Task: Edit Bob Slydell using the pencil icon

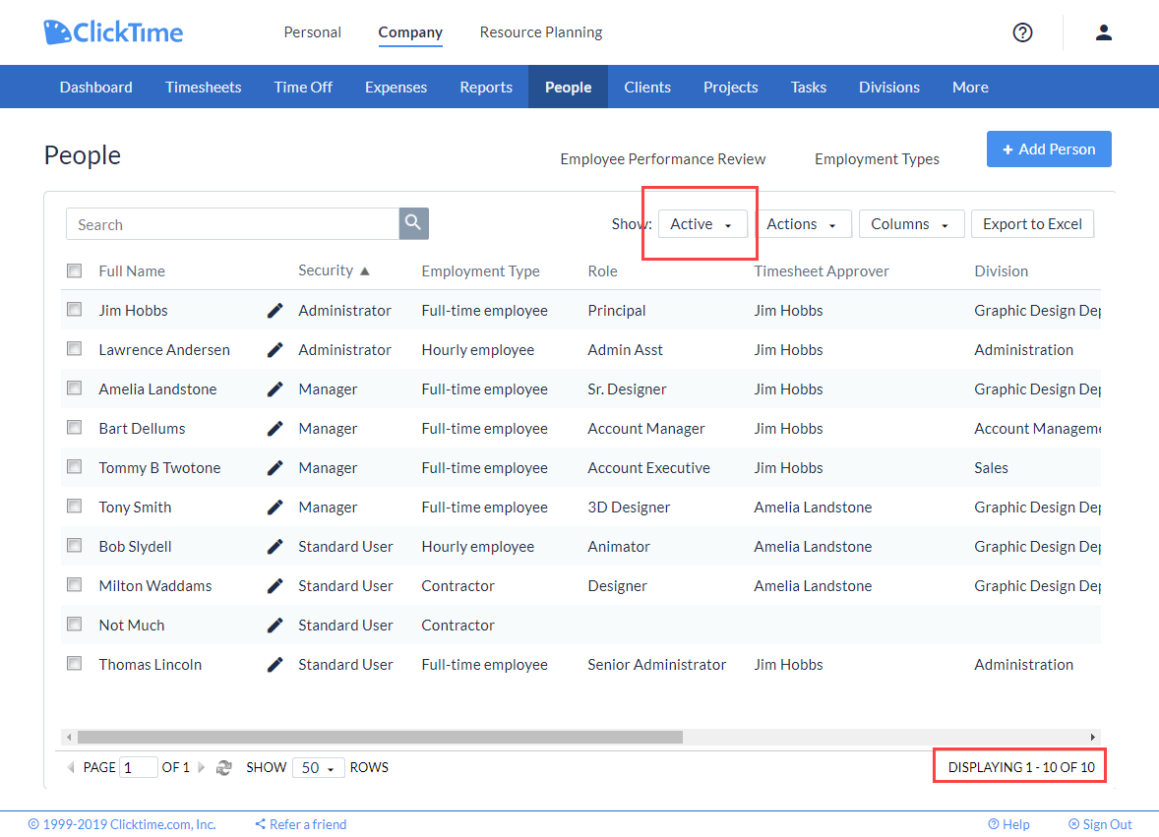Action: click(274, 545)
